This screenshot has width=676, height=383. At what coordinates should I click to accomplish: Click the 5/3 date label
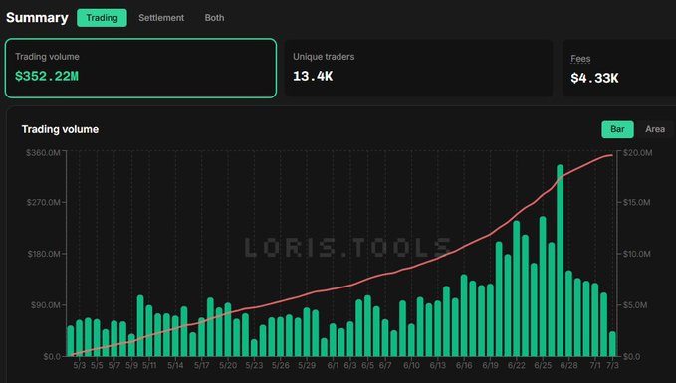tap(80, 366)
